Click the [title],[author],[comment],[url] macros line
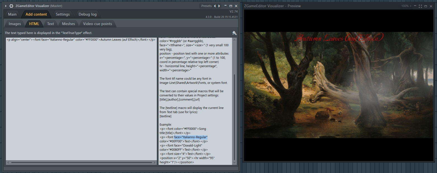 click(x=179, y=99)
